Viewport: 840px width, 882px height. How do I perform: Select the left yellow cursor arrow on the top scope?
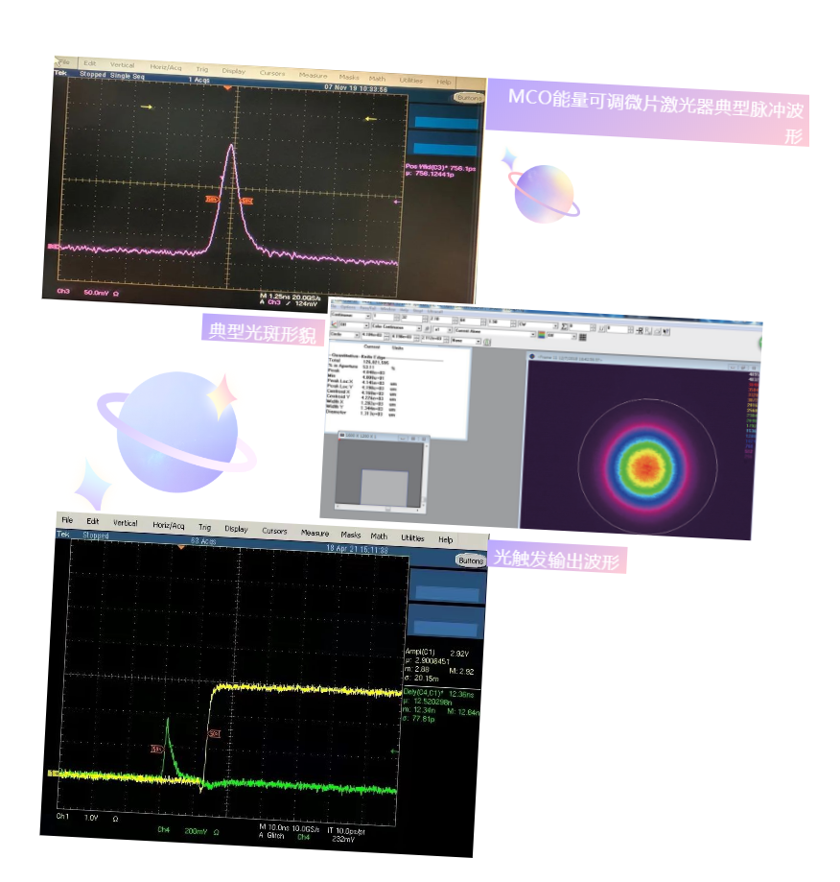point(147,107)
